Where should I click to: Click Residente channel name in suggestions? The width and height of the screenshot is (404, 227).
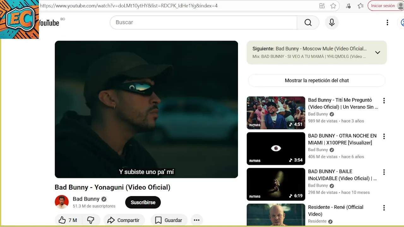pyautogui.click(x=317, y=221)
